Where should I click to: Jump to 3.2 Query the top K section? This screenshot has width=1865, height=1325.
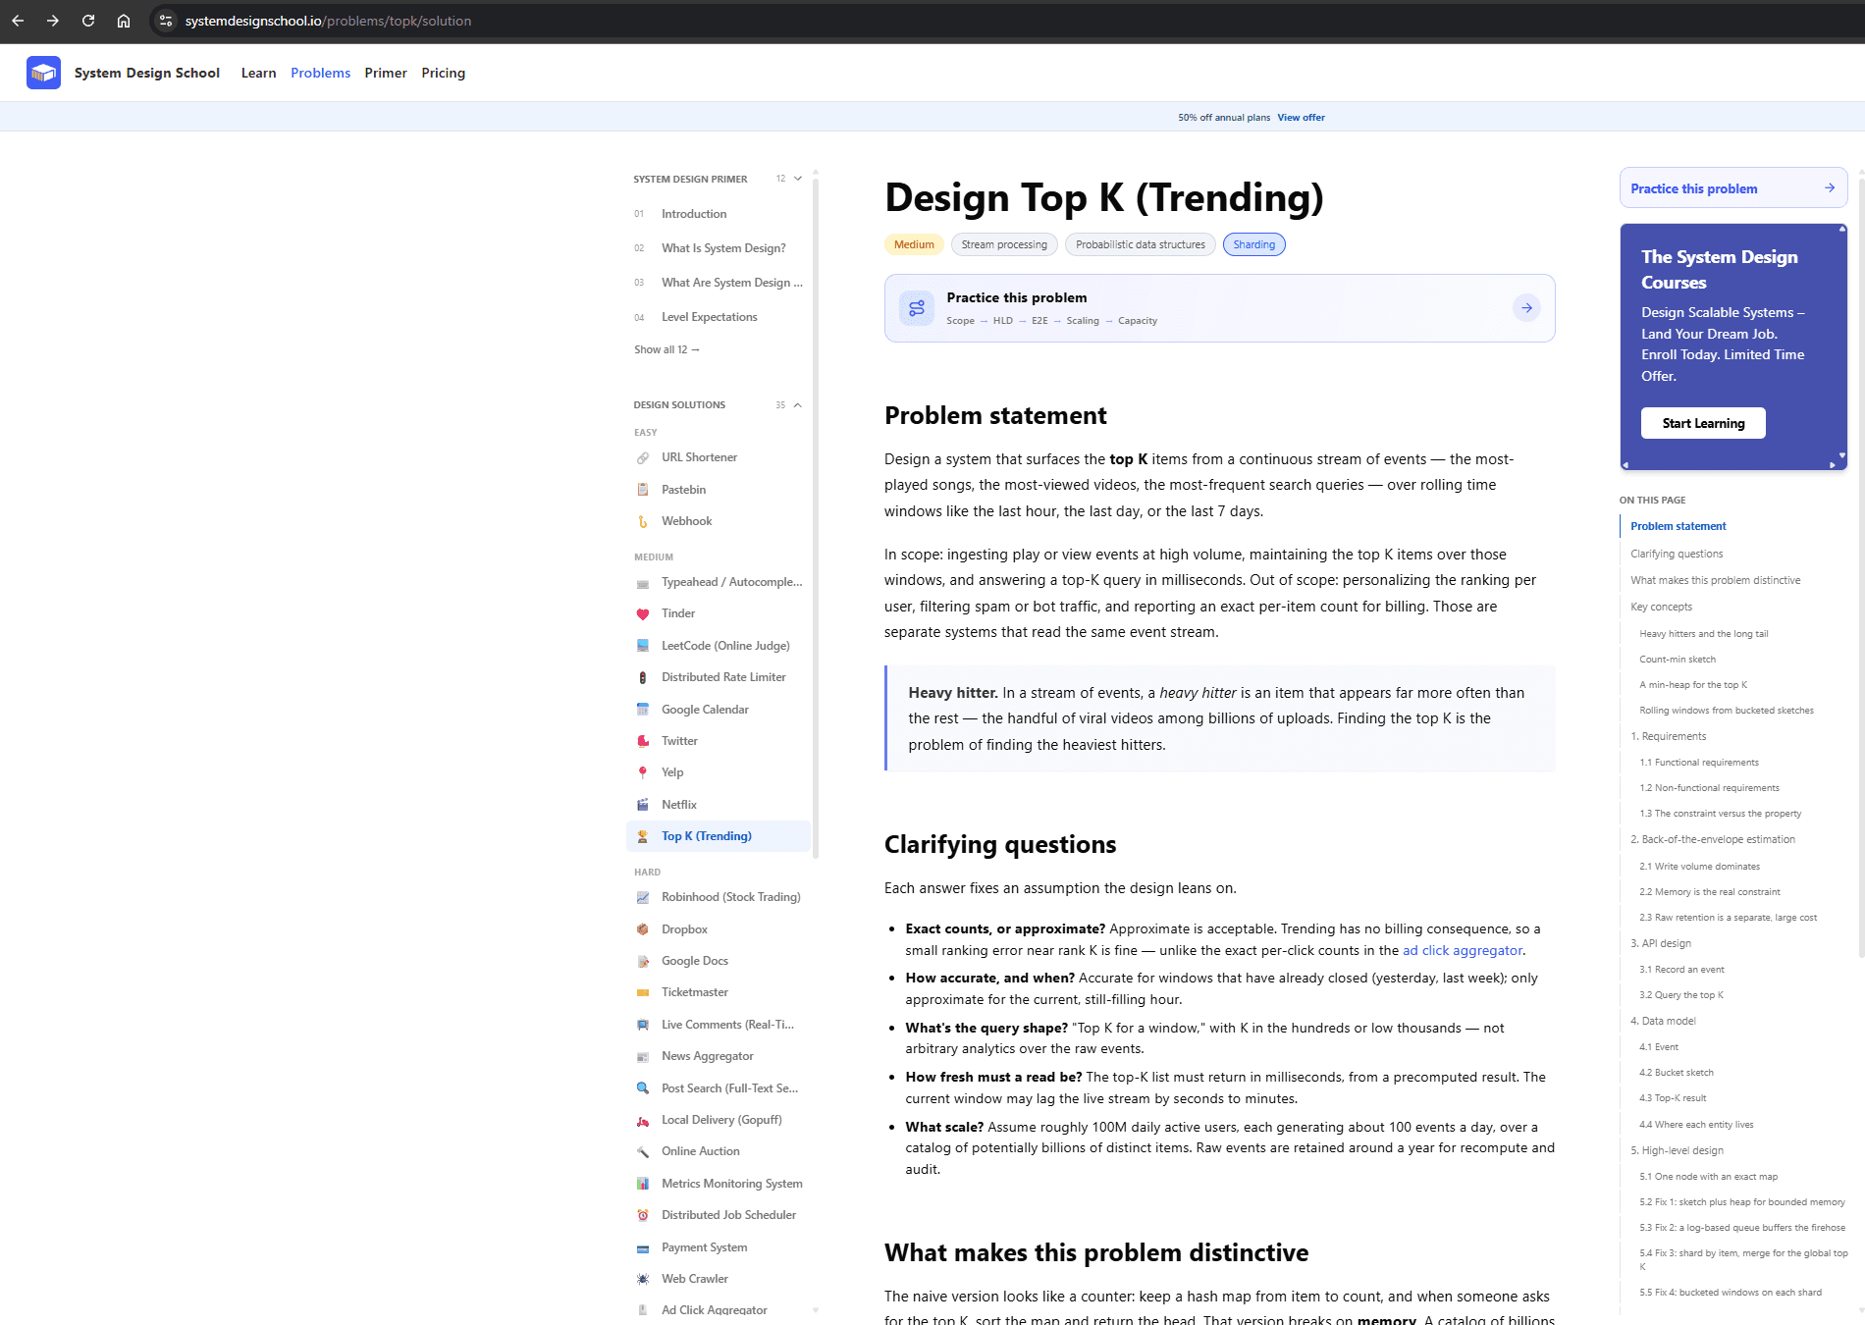pos(1681,995)
